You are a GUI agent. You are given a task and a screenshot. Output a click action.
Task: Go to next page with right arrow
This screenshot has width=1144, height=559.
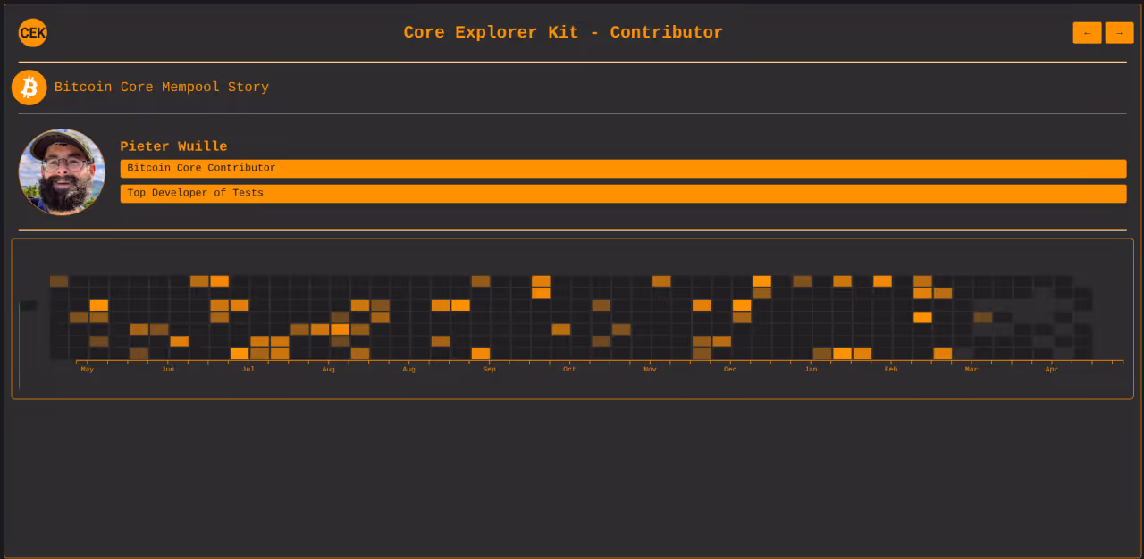[x=1119, y=33]
